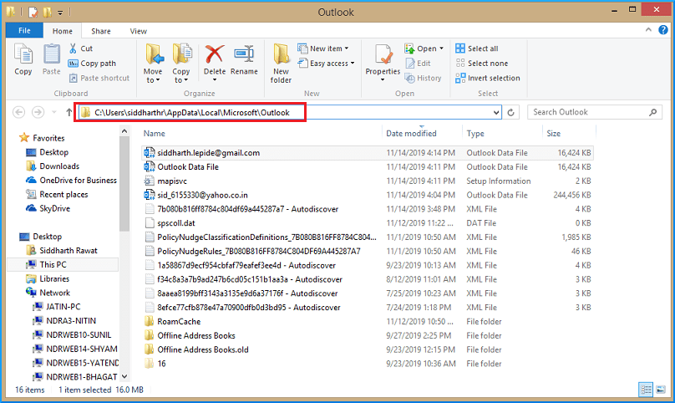
Task: Sort files by the Name column
Action: pyautogui.click(x=154, y=134)
